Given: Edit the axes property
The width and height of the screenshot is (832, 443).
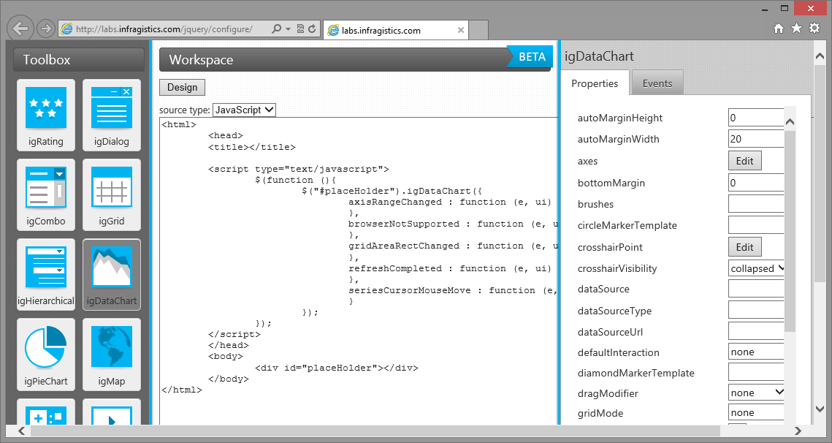Looking at the screenshot, I should [x=744, y=161].
